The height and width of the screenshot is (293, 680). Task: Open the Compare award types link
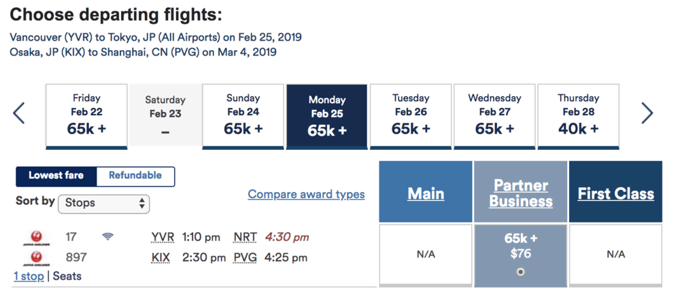coord(306,195)
